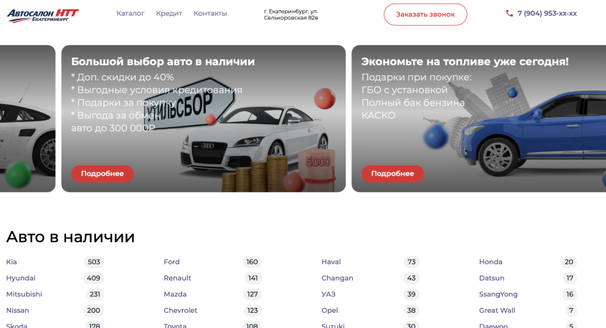Open the Кредит menu item
The image size is (606, 328).
(169, 14)
